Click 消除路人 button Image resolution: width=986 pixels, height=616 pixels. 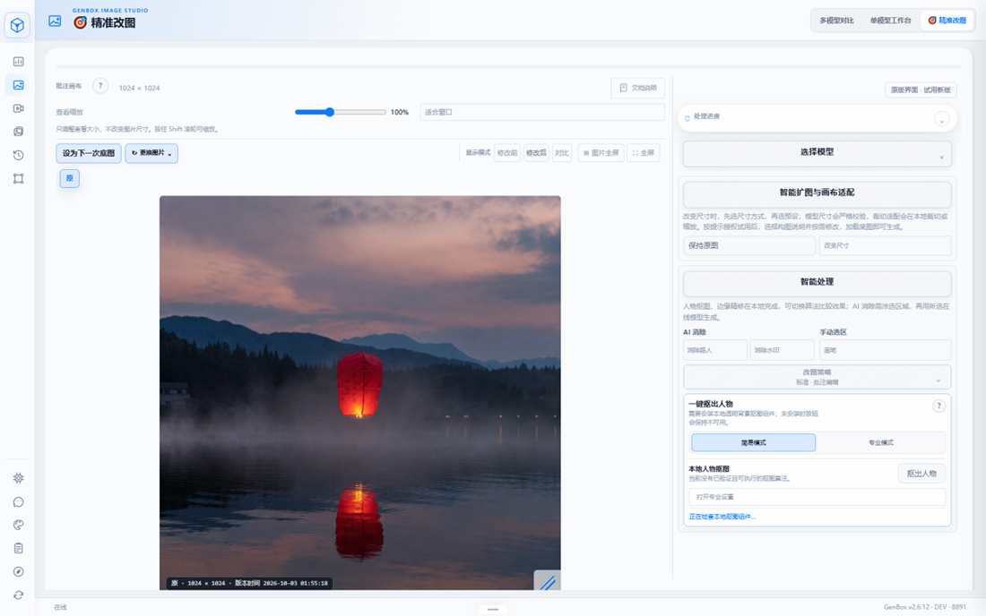715,350
